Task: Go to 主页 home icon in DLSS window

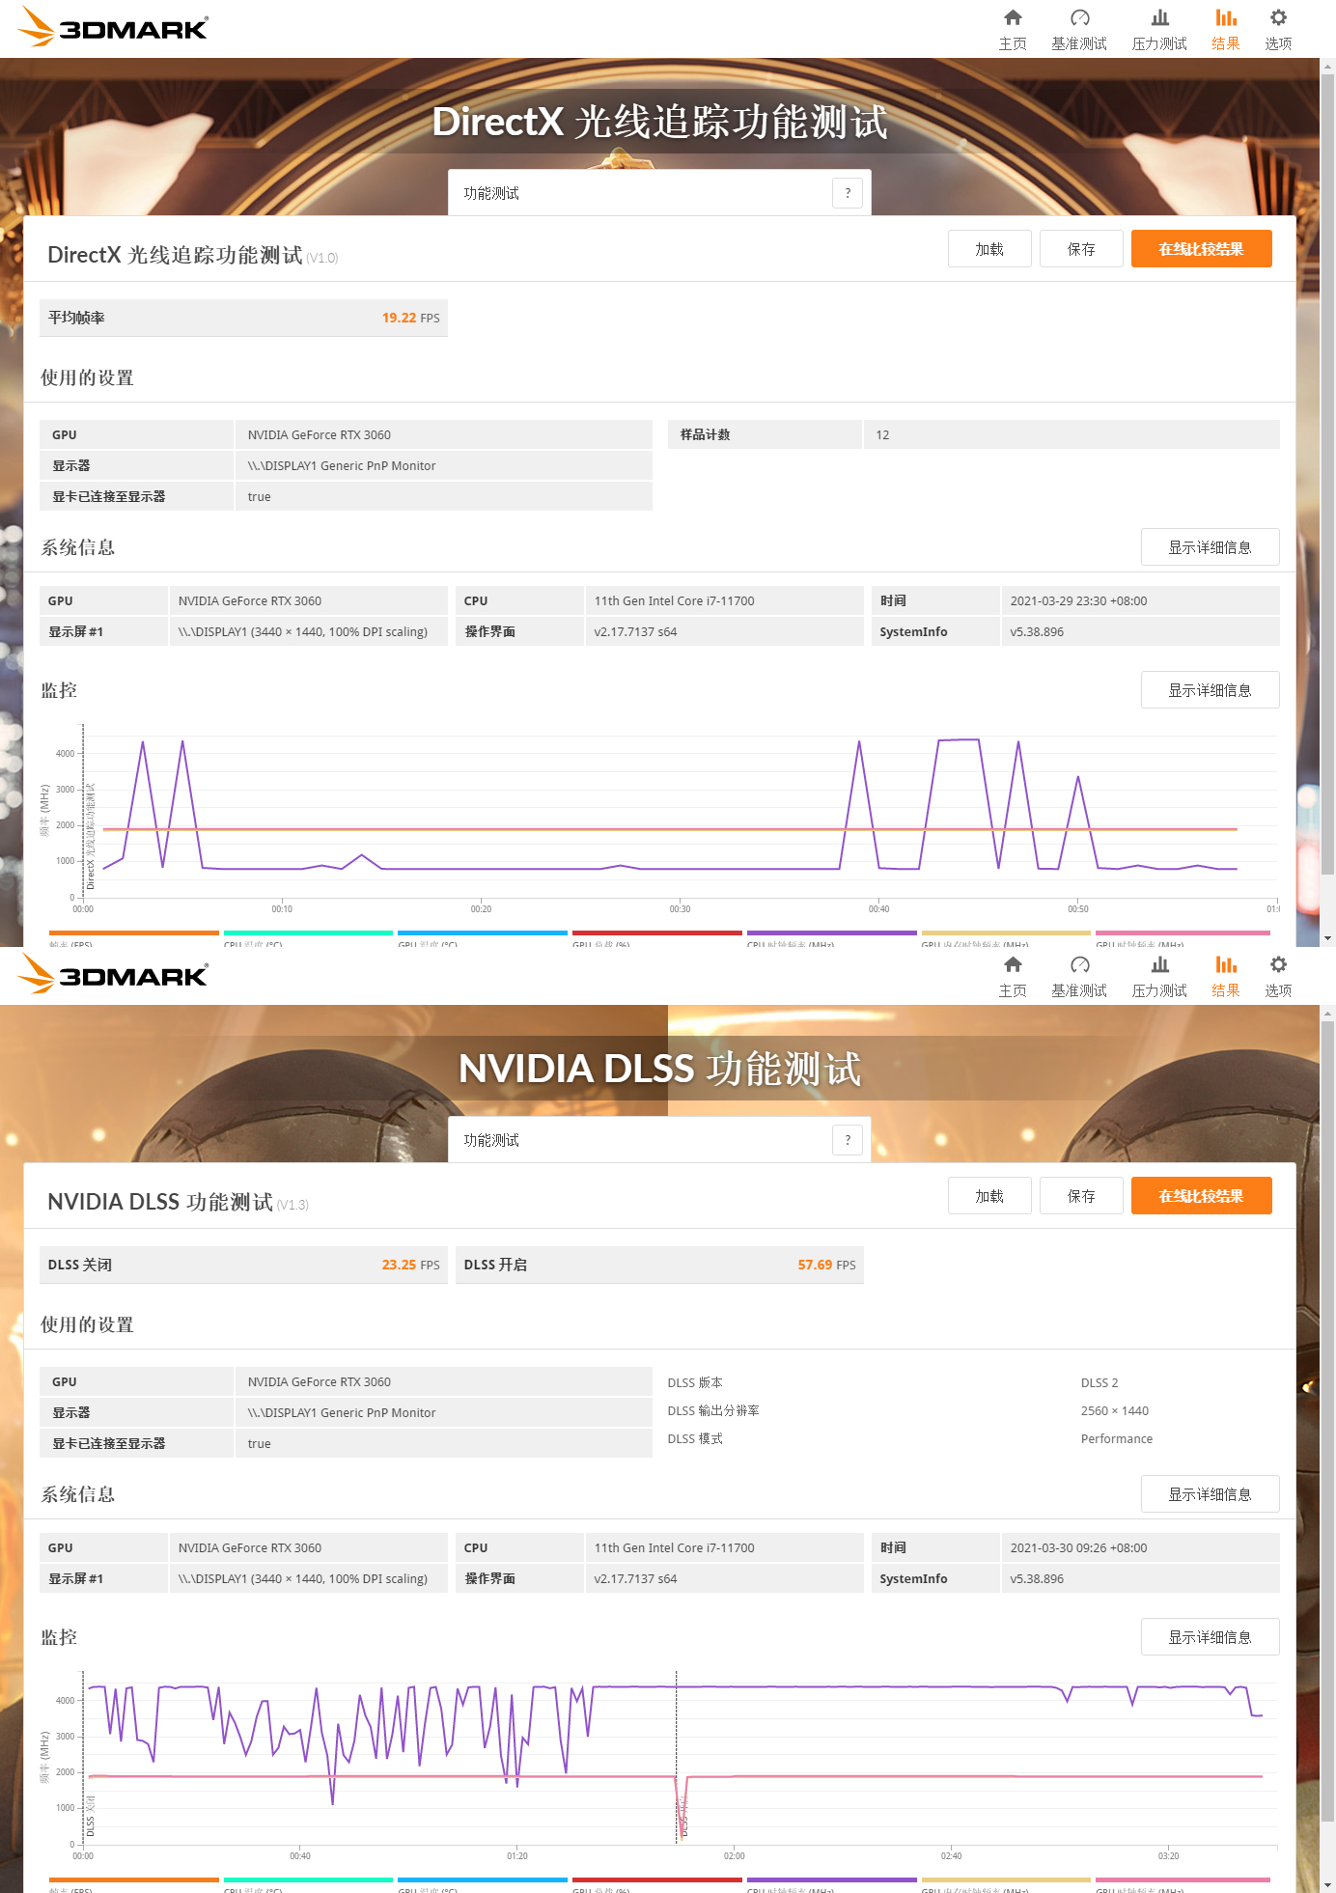Action: (x=1013, y=964)
